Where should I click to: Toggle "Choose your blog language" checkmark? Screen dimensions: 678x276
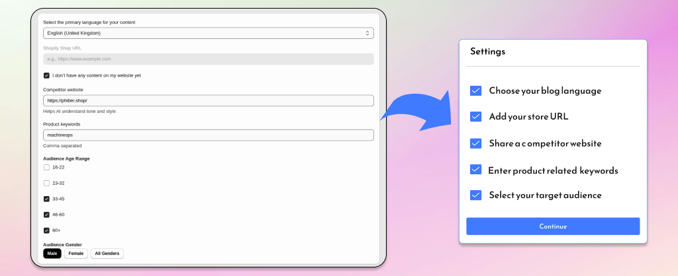click(x=475, y=90)
